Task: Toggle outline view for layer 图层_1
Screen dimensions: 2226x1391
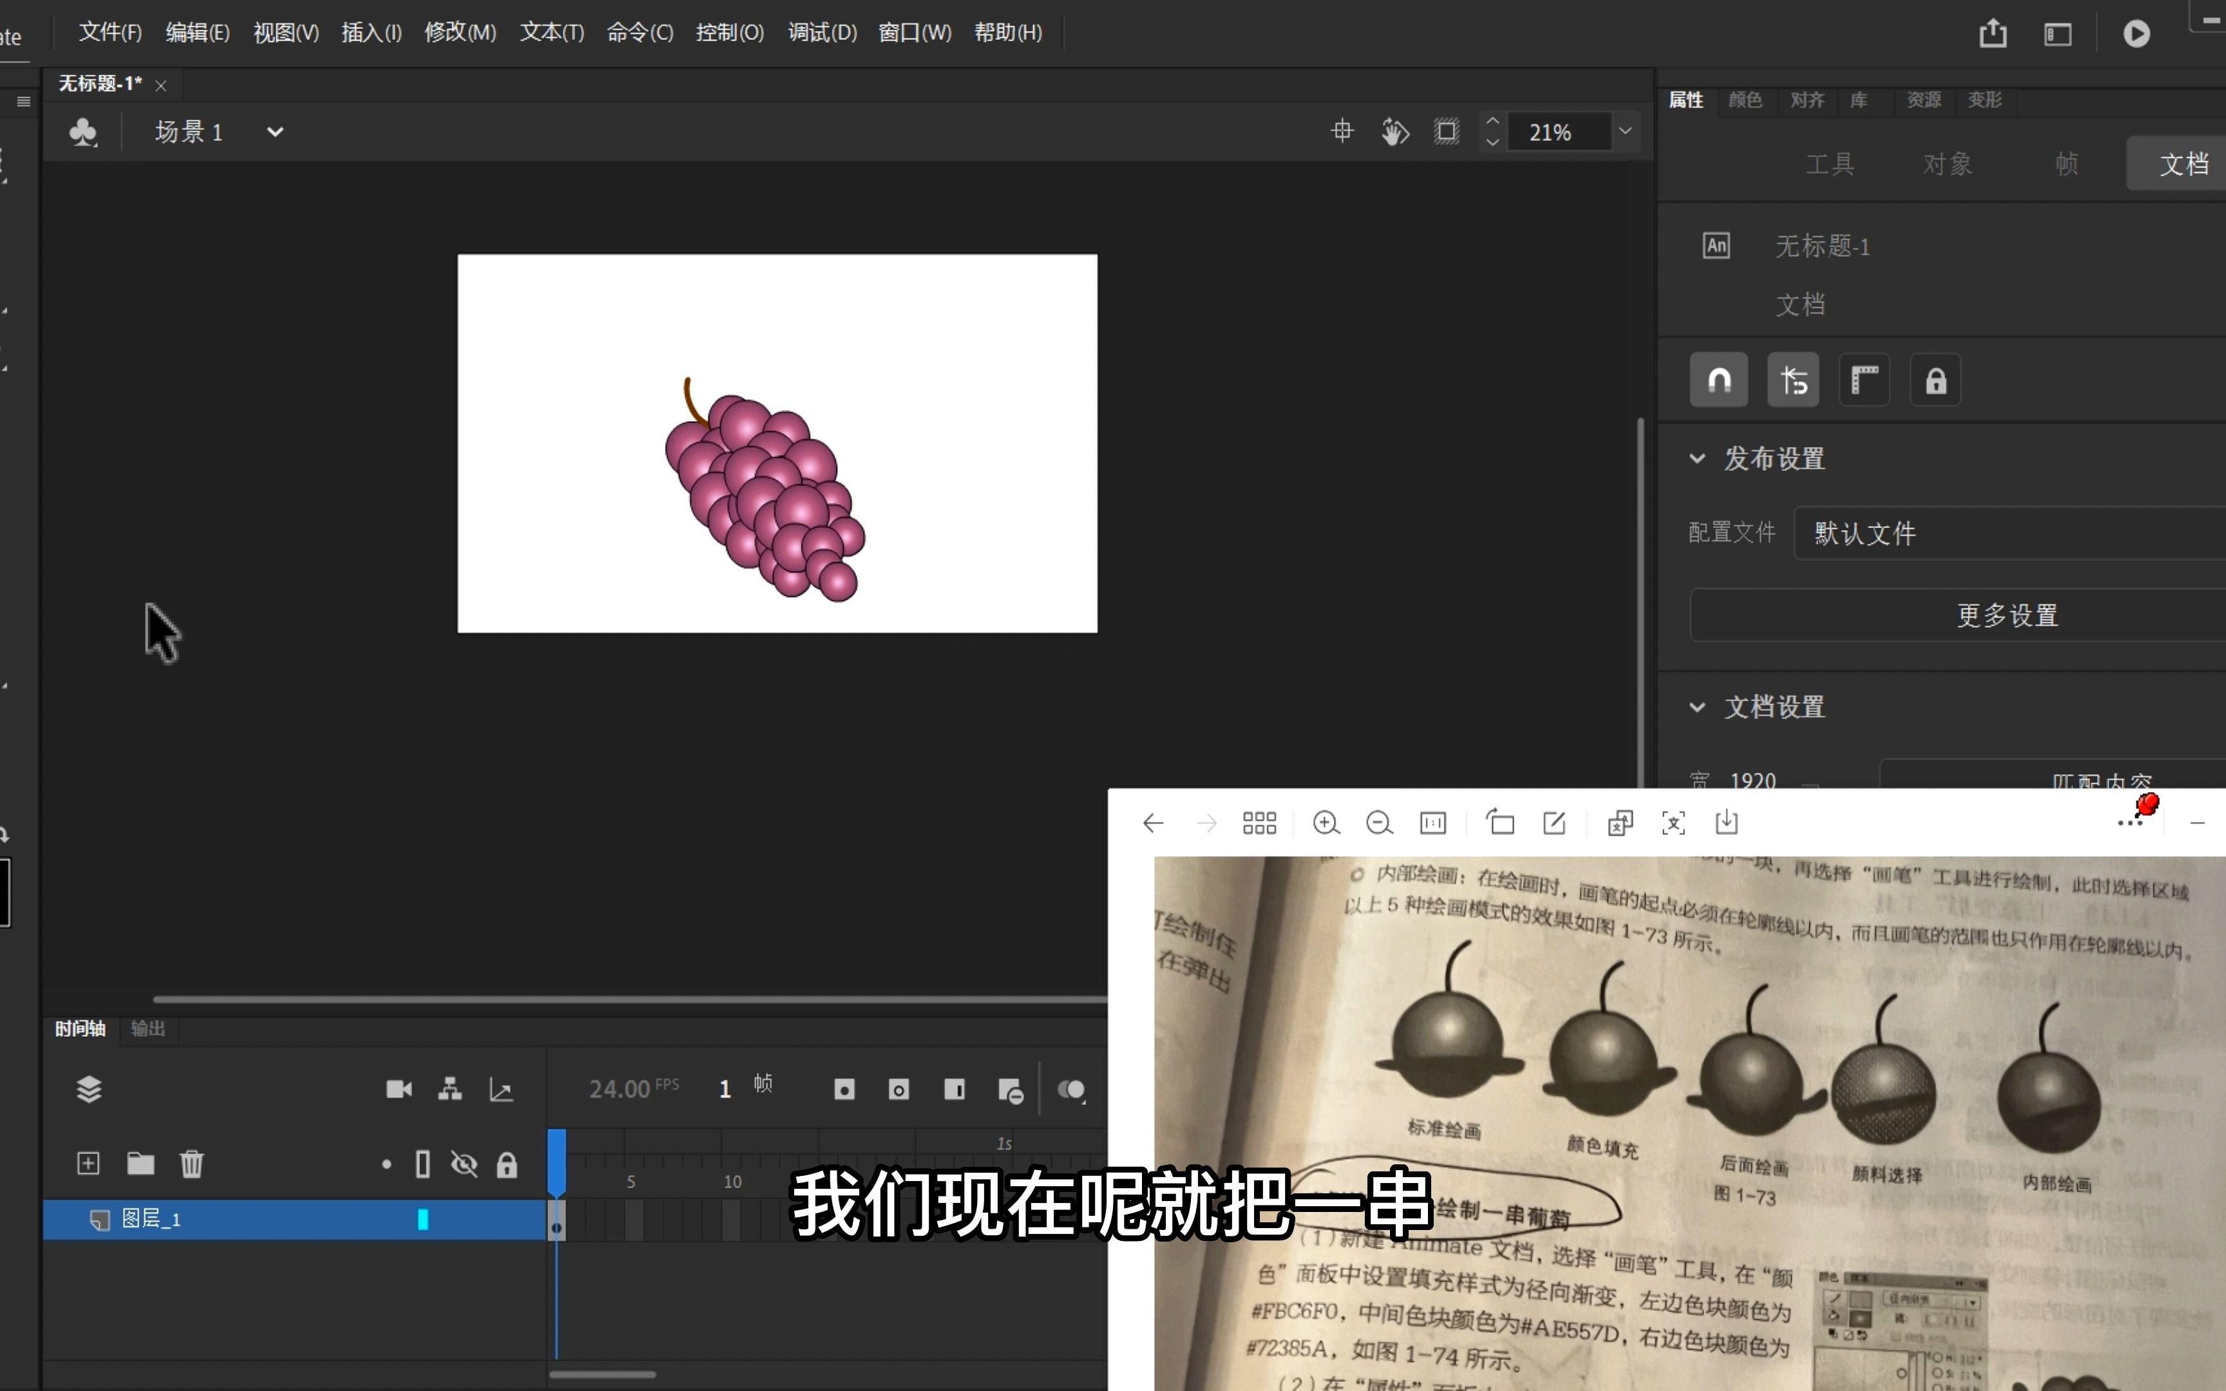Action: 423,1219
